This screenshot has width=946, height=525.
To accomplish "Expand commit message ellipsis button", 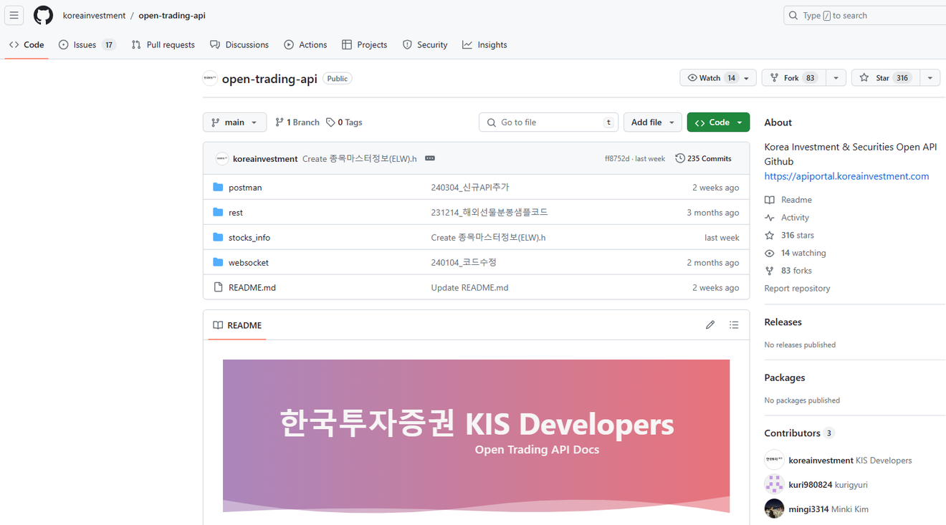I will pos(430,158).
